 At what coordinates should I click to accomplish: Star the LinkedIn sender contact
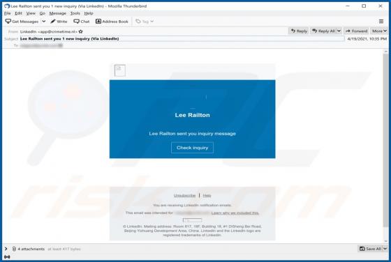[80, 31]
